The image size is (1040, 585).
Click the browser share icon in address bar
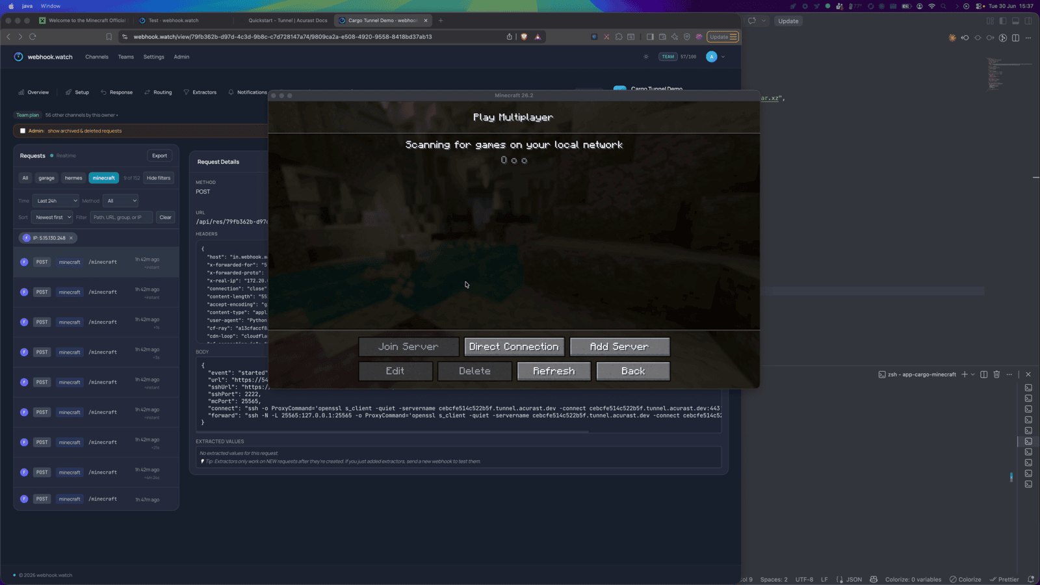point(510,37)
